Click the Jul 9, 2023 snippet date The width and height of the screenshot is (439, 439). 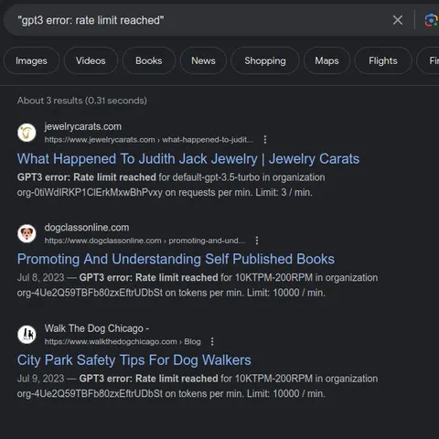pyautogui.click(x=40, y=379)
